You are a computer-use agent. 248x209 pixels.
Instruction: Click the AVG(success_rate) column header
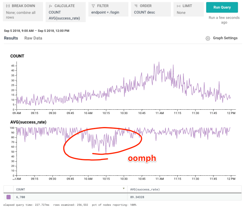point(145,189)
